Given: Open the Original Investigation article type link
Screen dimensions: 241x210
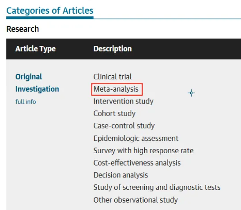Looking at the screenshot, I should 37,83.
